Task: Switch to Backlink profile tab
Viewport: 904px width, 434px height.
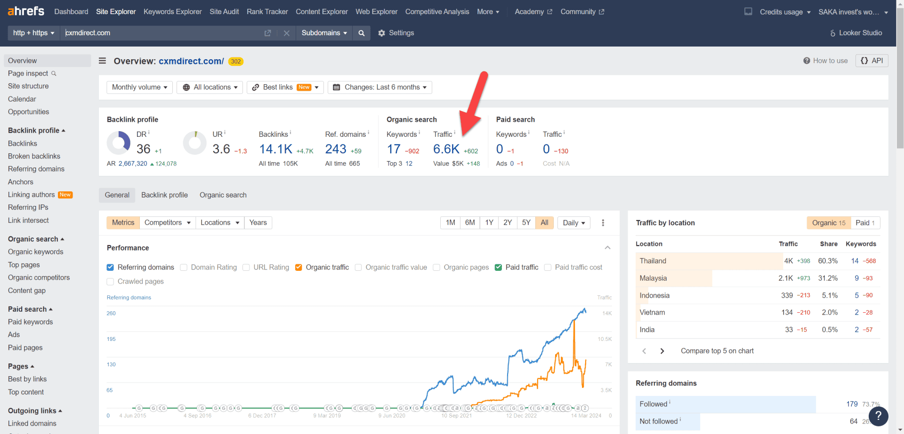Action: click(x=164, y=195)
